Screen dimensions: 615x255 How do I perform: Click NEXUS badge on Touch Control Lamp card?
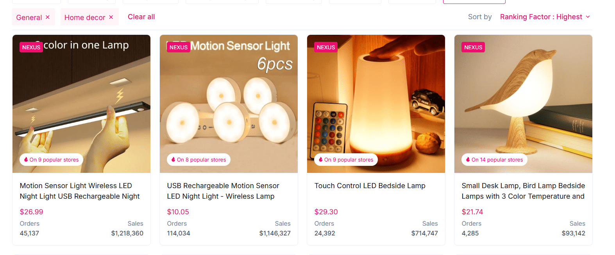click(326, 47)
